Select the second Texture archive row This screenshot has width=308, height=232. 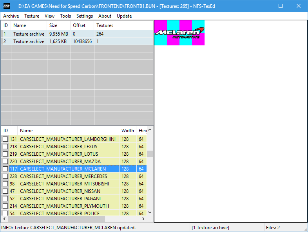coord(29,41)
